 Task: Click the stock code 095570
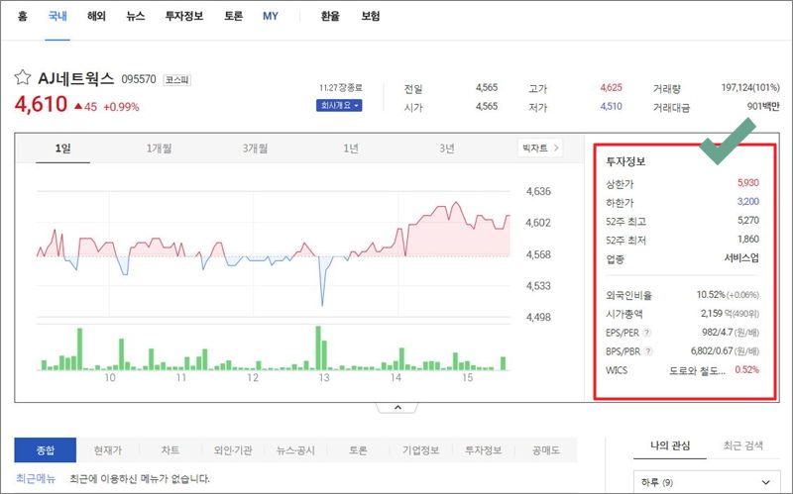point(139,79)
